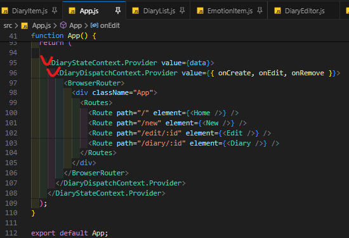The width and height of the screenshot is (349, 238).
Task: Click the JS file icon on DiaryItem.js tab
Action: tap(5, 11)
